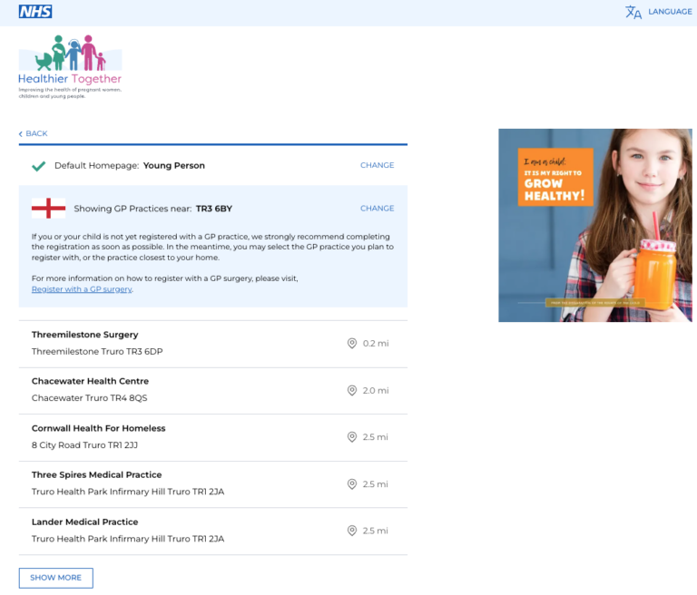Change the GP practice postcode TR3 6BY
Screen dimensions: 697x595
click(x=377, y=209)
